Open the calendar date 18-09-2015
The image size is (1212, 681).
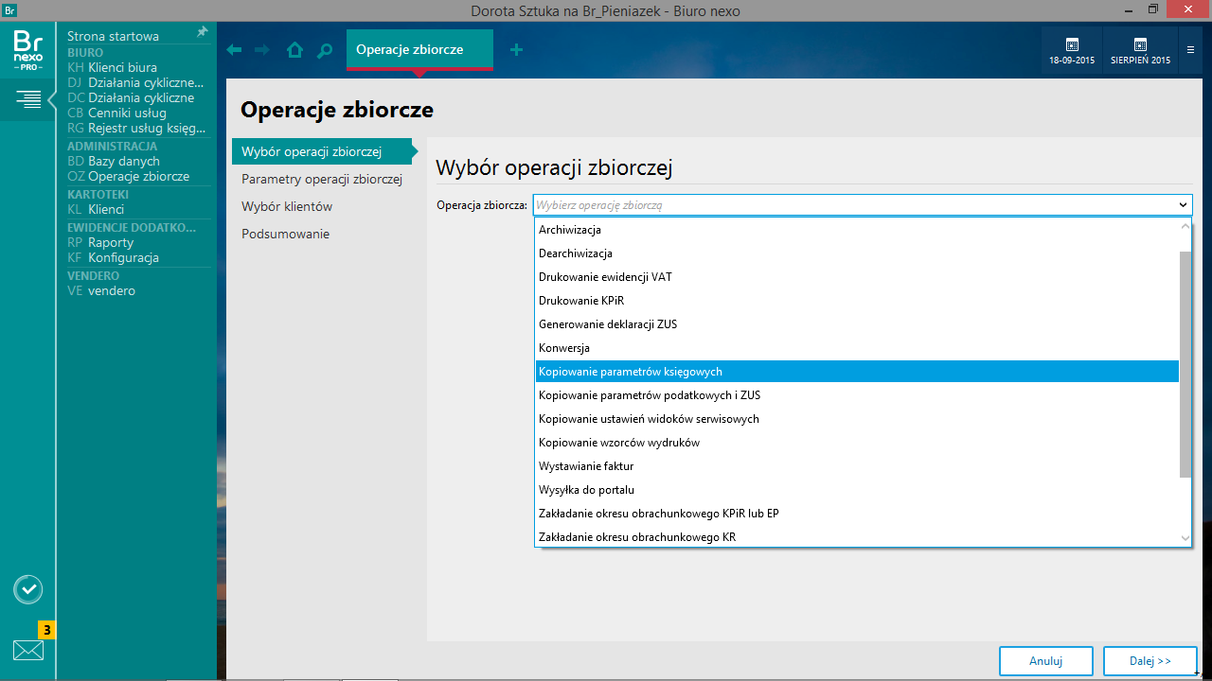point(1072,51)
